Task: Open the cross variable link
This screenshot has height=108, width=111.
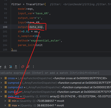Action: click(x=11, y=78)
